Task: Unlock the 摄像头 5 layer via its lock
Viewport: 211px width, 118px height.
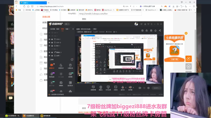Action: tap(52, 52)
